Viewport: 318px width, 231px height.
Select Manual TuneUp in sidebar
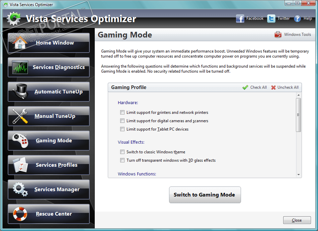coord(49,116)
